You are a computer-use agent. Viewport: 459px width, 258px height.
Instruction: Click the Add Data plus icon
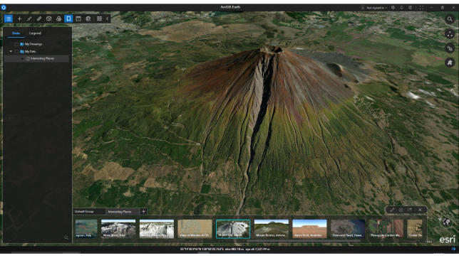(20, 18)
